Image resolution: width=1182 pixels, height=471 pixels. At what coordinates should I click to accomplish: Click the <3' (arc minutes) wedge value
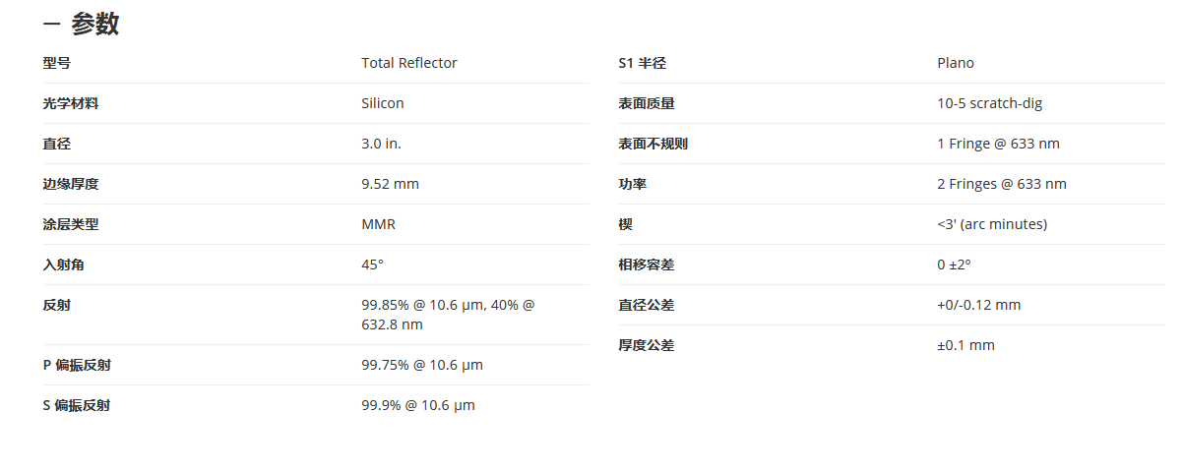(992, 224)
